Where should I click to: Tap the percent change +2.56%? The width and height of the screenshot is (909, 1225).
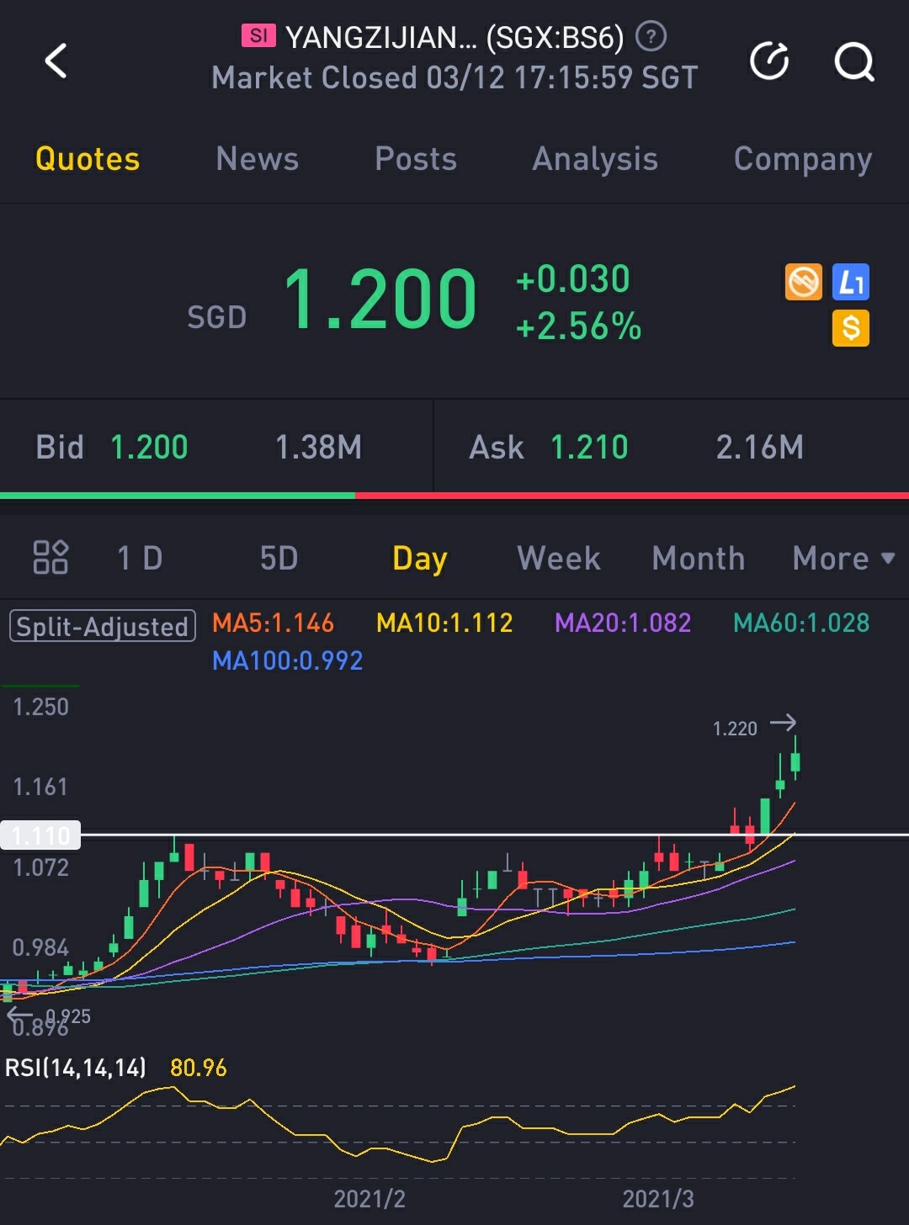click(x=578, y=326)
